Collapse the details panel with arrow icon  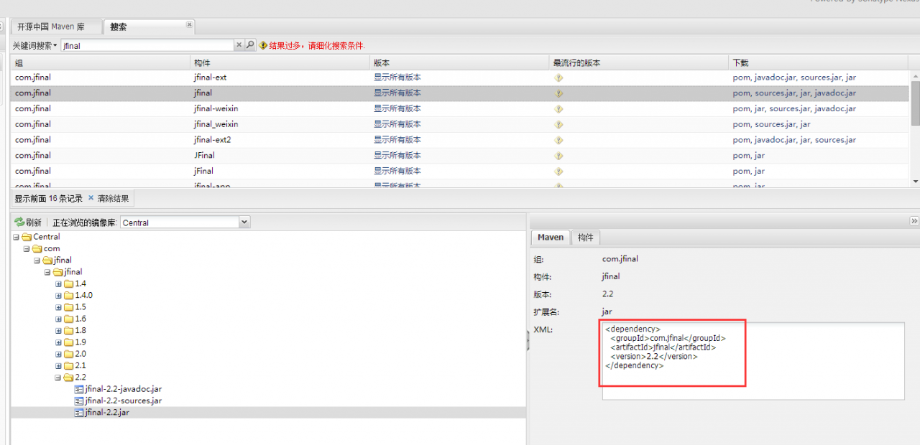coord(914,221)
